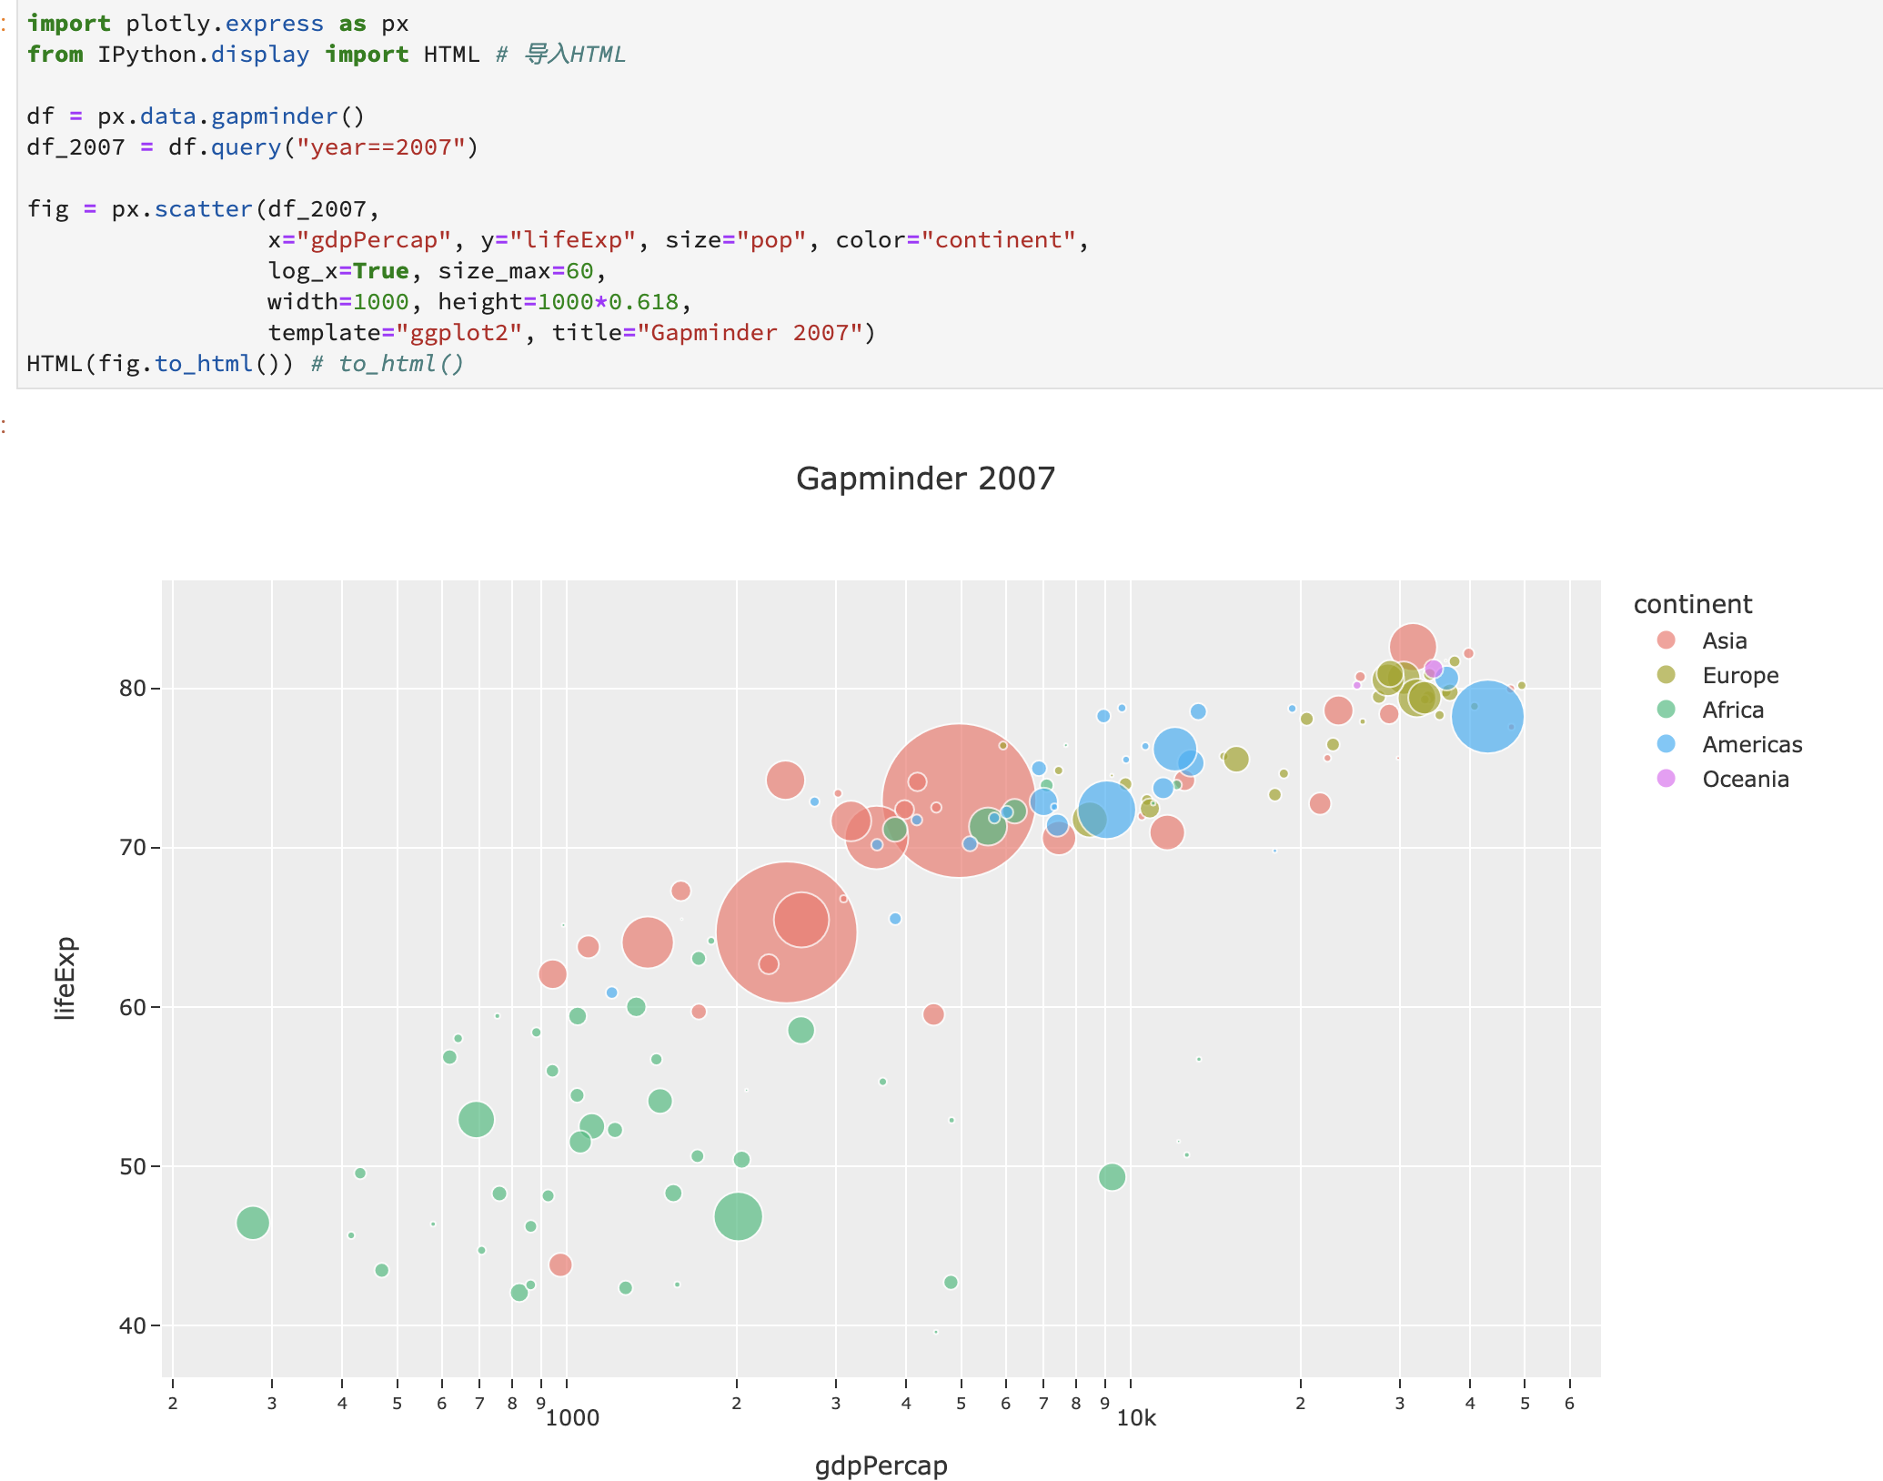The height and width of the screenshot is (1481, 1883).
Task: Click the lifeExp y-axis title
Action: click(65, 978)
